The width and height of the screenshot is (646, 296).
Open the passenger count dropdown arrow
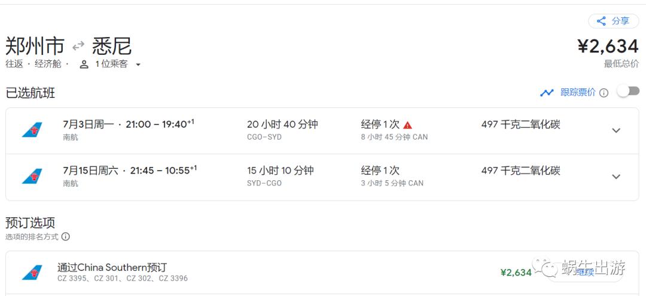pos(138,64)
